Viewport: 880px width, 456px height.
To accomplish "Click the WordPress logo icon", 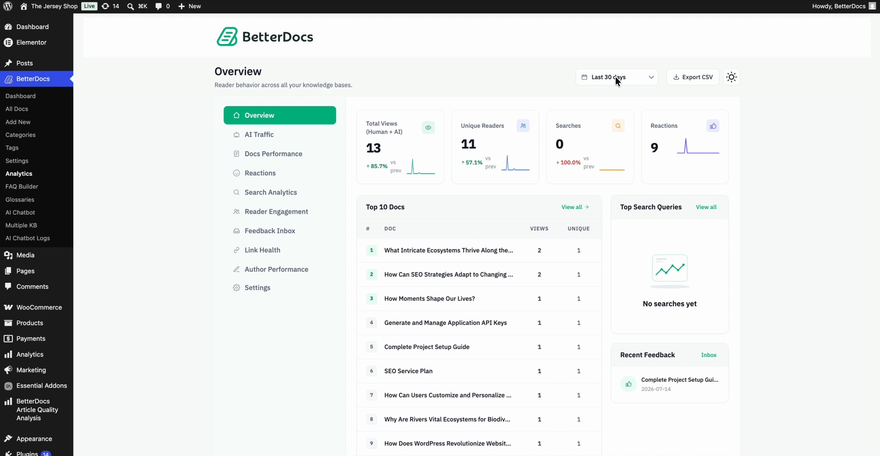I will click(x=8, y=6).
